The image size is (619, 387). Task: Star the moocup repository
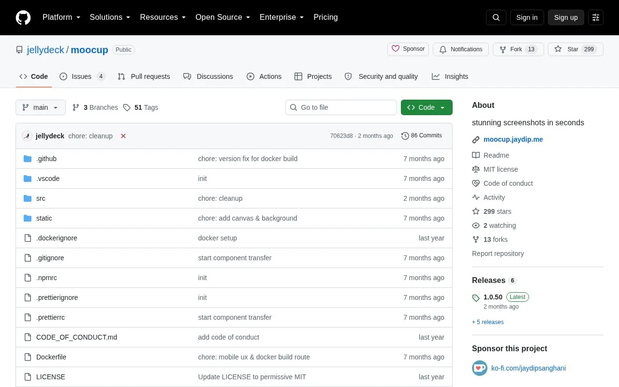(575, 49)
